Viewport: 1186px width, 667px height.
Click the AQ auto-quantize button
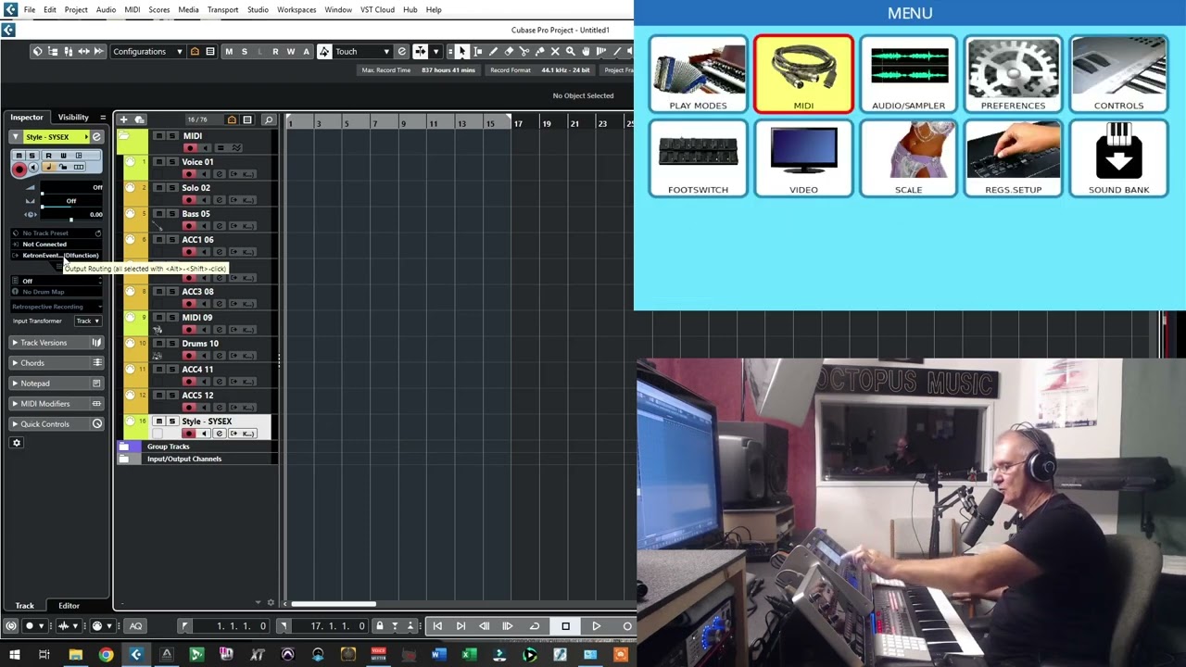pyautogui.click(x=136, y=626)
